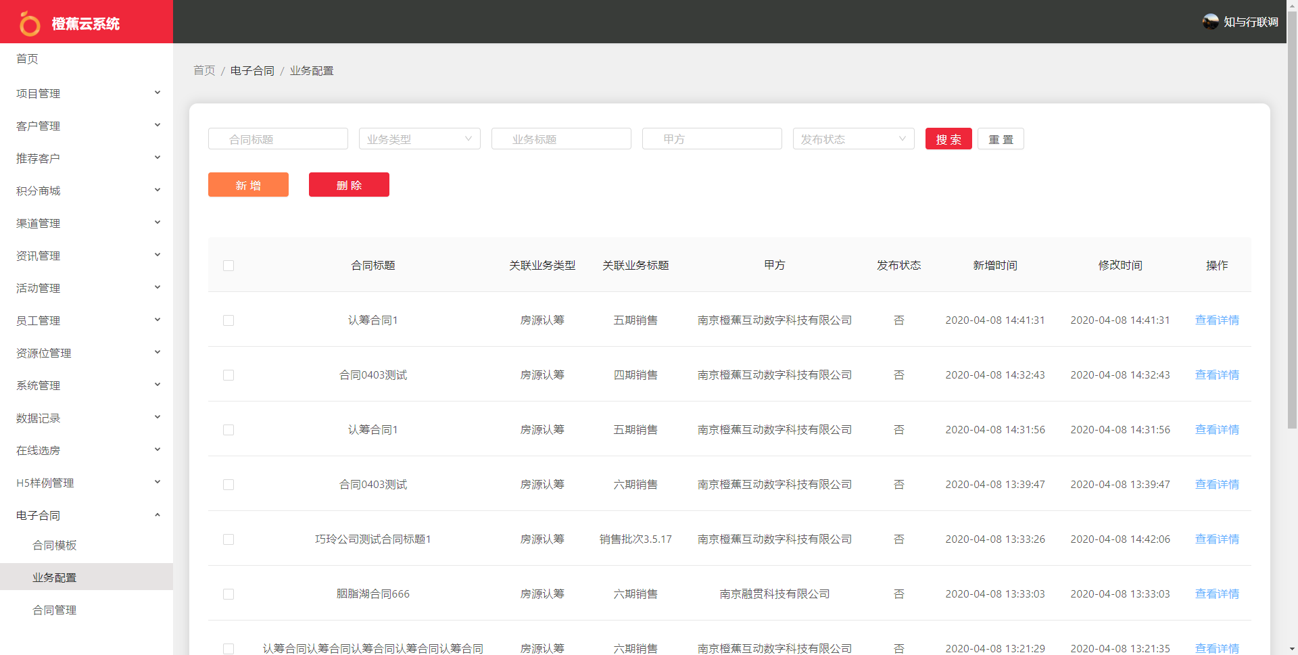Expand the H5样例管理 menu chevron

click(x=158, y=482)
